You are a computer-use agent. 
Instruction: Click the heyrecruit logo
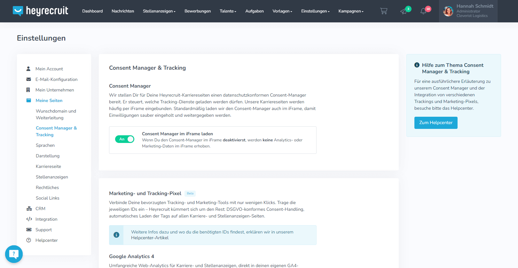click(x=41, y=11)
